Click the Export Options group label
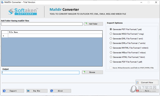 (115, 23)
